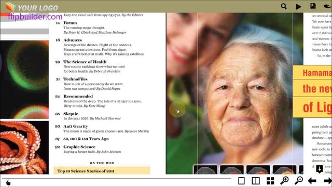This screenshot has width=332, height=187.
Task: Click the 'By Michael Shermer' byline
Action: 105,118
